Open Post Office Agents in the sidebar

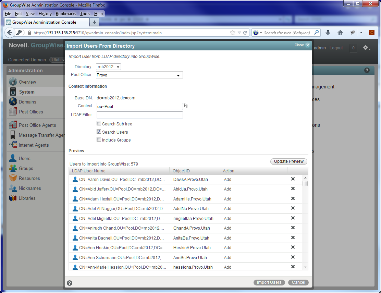point(37,125)
